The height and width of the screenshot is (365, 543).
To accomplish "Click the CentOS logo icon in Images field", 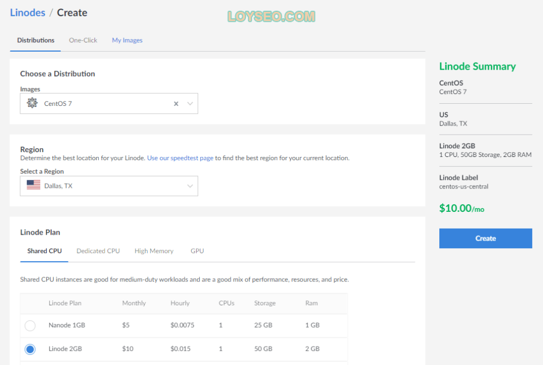I will (32, 103).
